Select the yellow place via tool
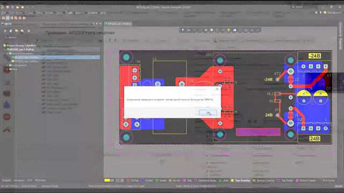Viewport: 344px width, 193px height. coord(229,30)
